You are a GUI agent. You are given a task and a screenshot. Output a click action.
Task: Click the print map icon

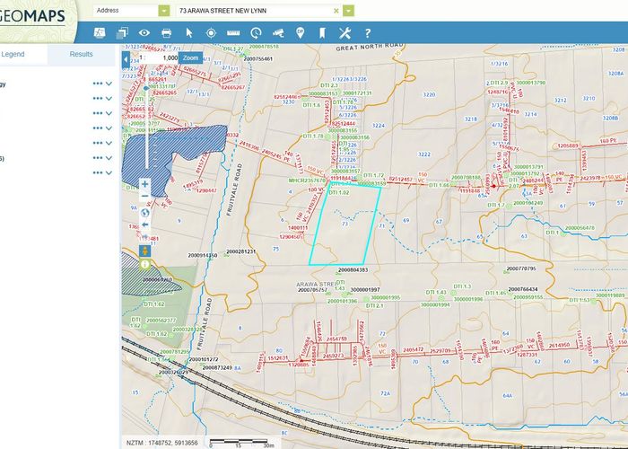point(166,32)
